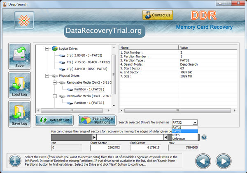Collapse the Physical Drives node
247x173 pixels.
pyautogui.click(x=47, y=76)
